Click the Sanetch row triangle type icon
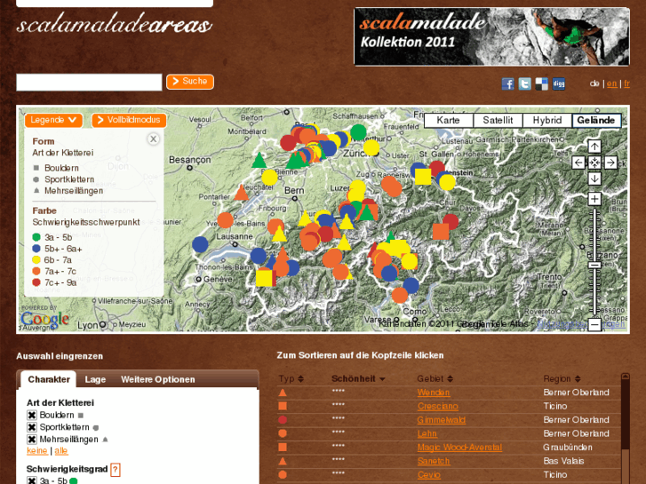The width and height of the screenshot is (646, 484). pyautogui.click(x=283, y=461)
